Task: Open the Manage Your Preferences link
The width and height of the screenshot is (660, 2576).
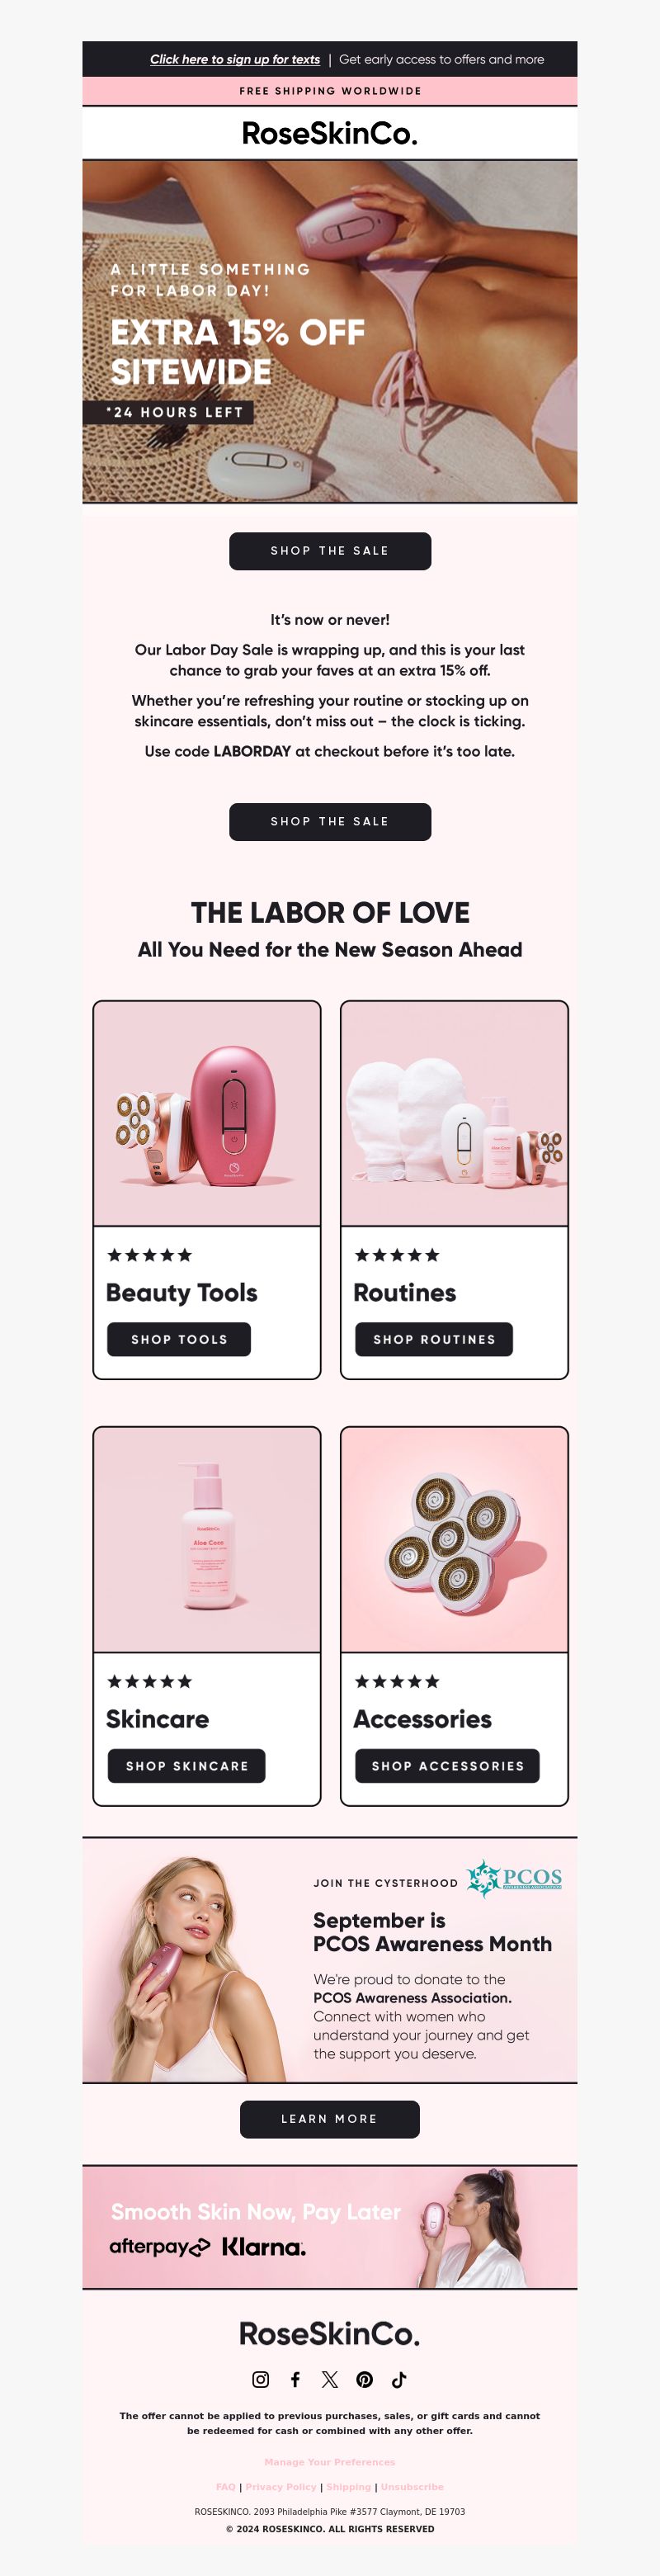Action: coord(330,2462)
